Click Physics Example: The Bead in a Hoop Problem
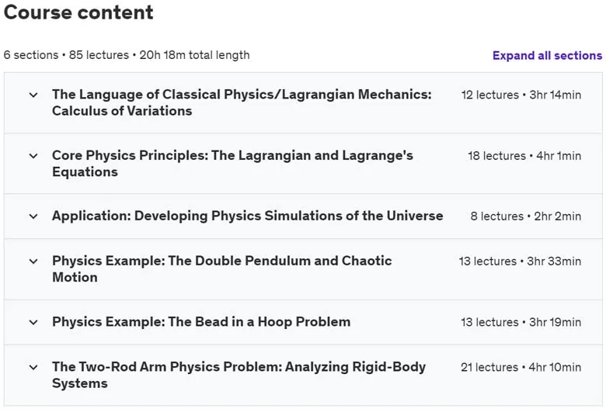 (201, 322)
